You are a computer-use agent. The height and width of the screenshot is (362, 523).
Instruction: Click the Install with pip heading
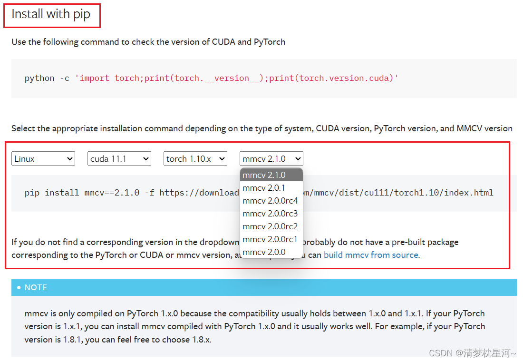click(x=51, y=14)
